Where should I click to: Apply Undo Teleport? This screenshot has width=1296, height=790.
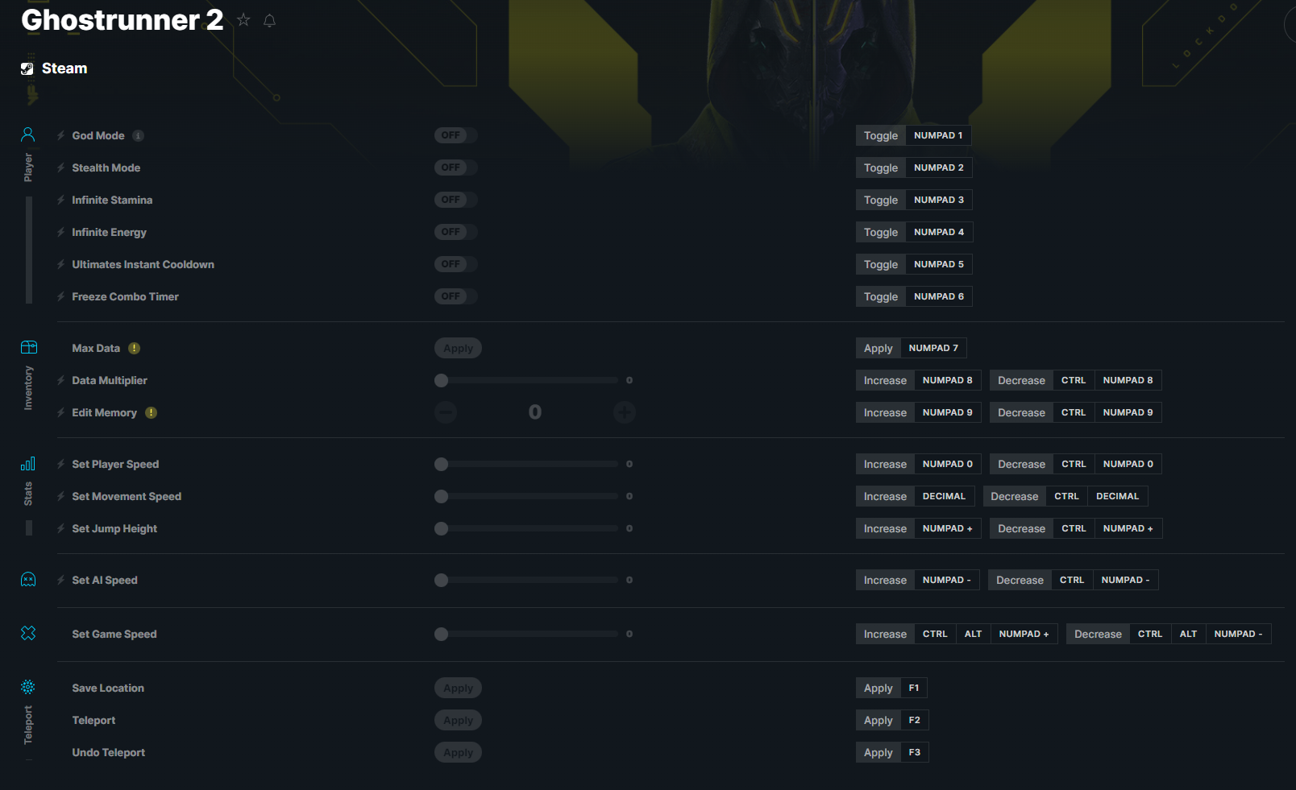[x=458, y=752]
